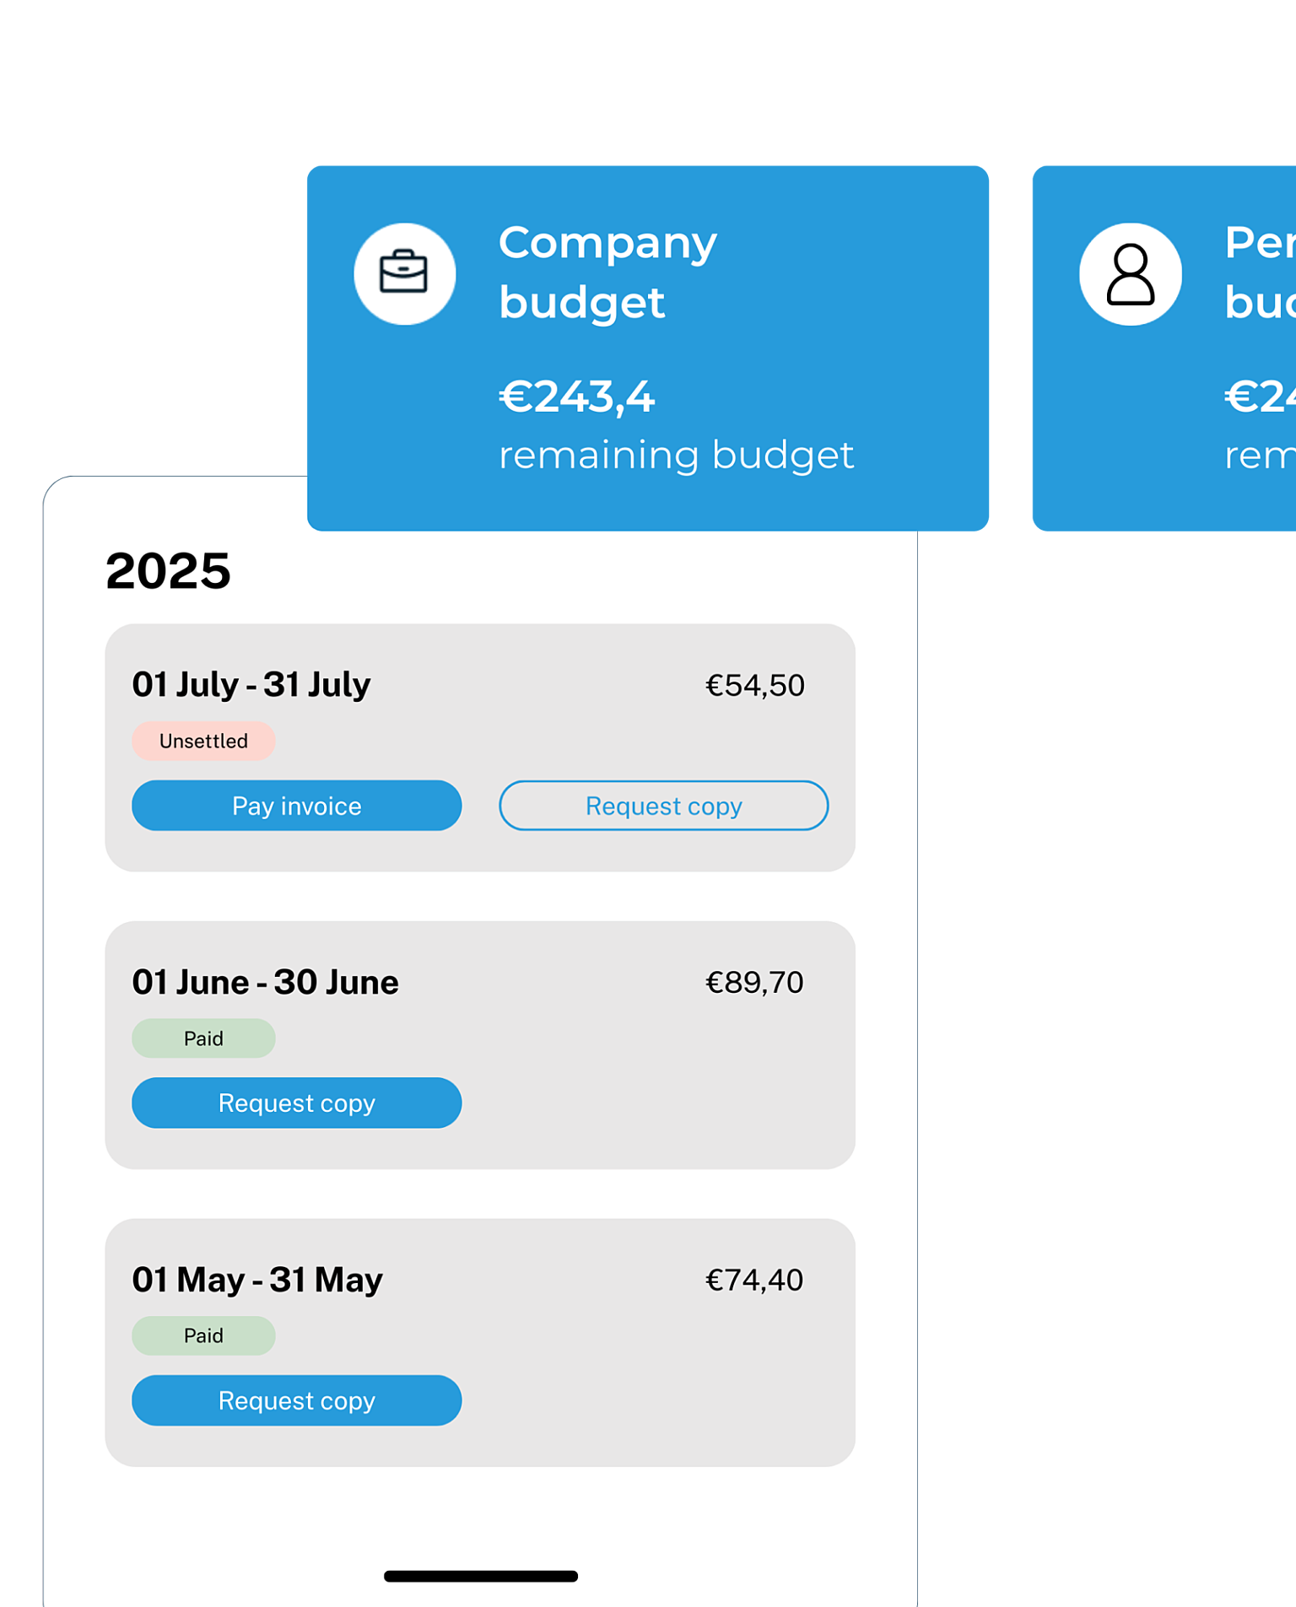Request copy of the unsettled July invoice
Viewport: 1296px width, 1607px height.
(x=663, y=806)
